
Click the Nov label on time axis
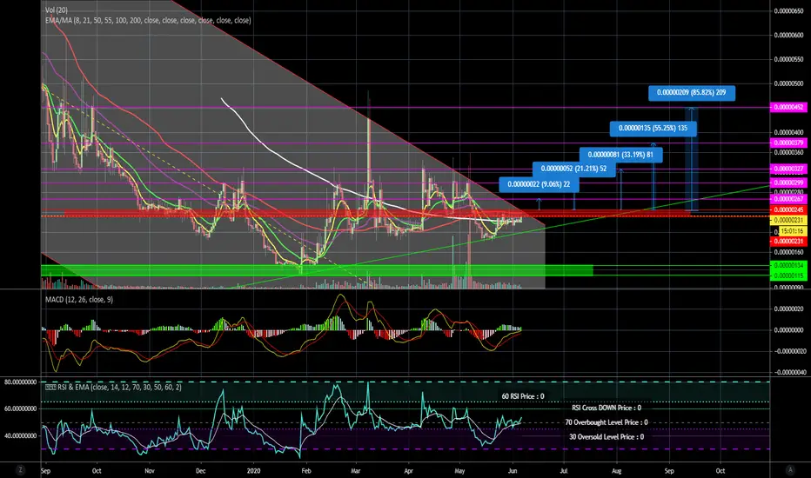[150, 471]
